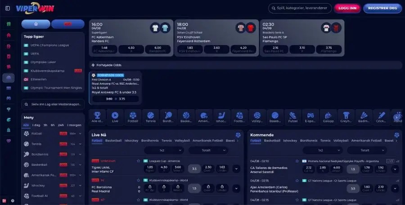Select the 4.20 Feyenoord odds

point(243,49)
